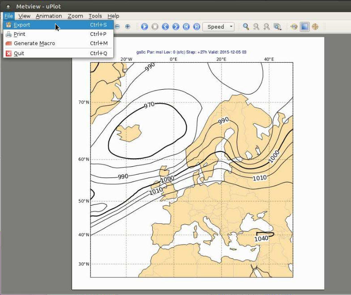This screenshot has height=295, width=351.
Task: Click the red X Quit icon
Action: [9, 53]
